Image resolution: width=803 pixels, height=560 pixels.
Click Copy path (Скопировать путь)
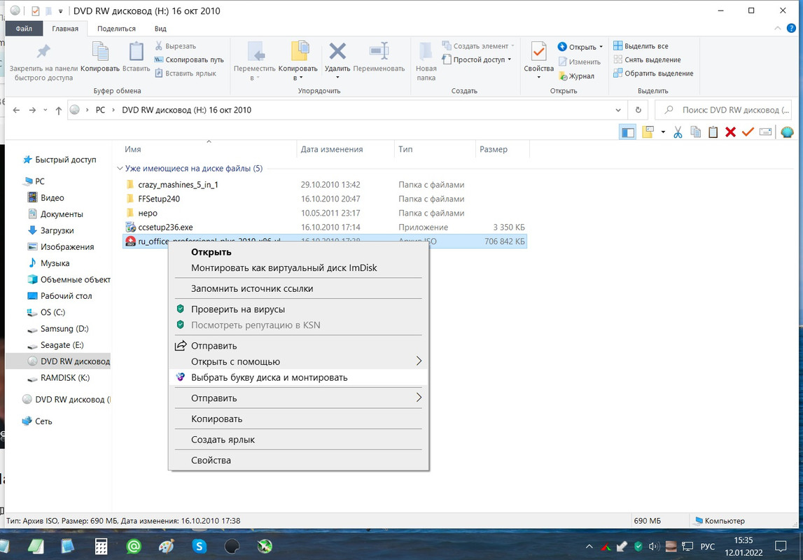(189, 60)
